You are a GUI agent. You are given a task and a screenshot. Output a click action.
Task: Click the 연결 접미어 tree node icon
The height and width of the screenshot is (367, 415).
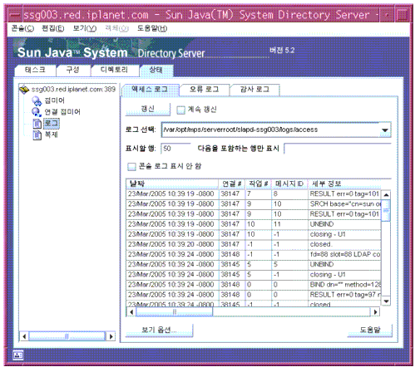pos(37,112)
